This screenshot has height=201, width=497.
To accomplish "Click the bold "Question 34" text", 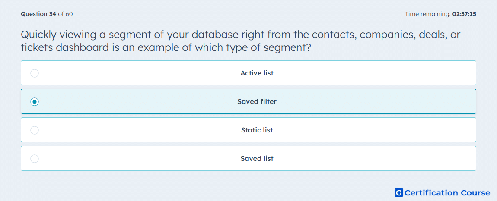I will [38, 14].
